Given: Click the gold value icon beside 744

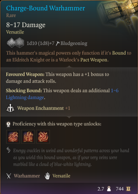Looking at the screenshot, I should tap(128, 189).
